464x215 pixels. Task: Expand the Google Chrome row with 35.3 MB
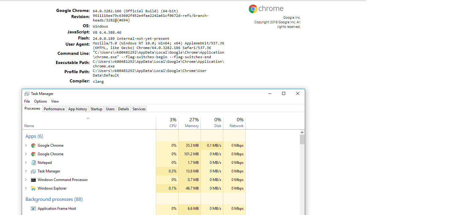click(26, 145)
